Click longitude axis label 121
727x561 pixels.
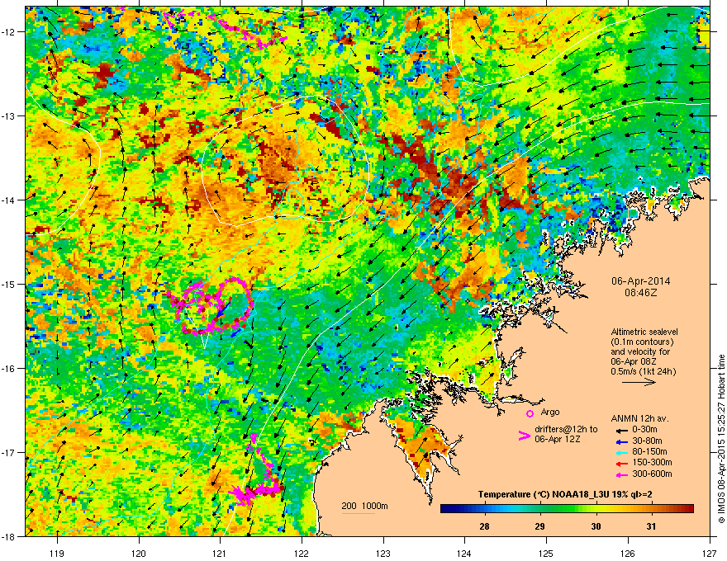click(x=221, y=553)
